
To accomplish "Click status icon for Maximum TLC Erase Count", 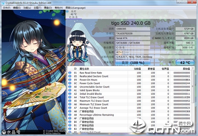I will coord(70,101).
